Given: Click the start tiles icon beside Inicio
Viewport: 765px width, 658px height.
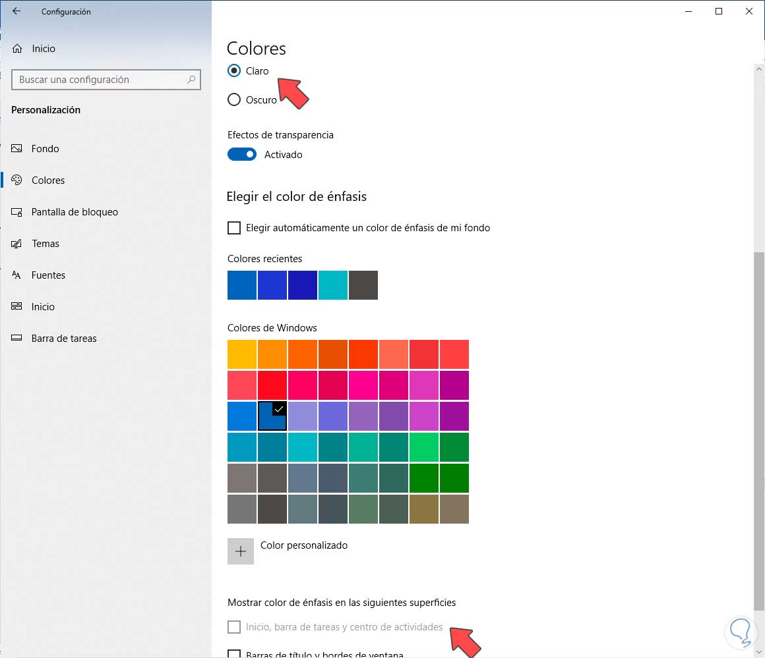Looking at the screenshot, I should click(x=16, y=306).
